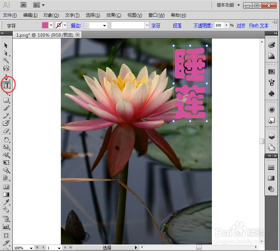Open the 文件(F) menu

(10, 15)
